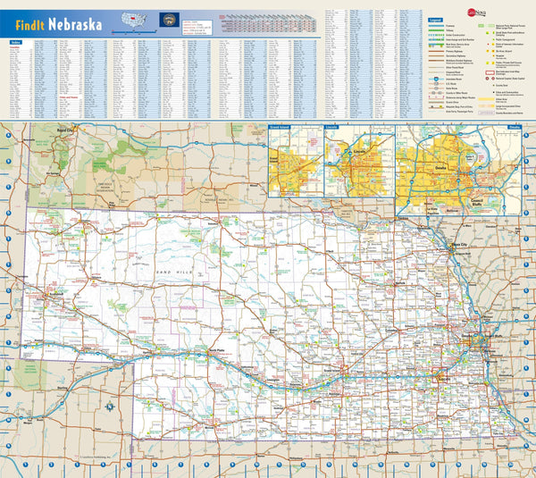Click the Rapid City label on map
Screen dimensions: 536x478
tap(65, 130)
